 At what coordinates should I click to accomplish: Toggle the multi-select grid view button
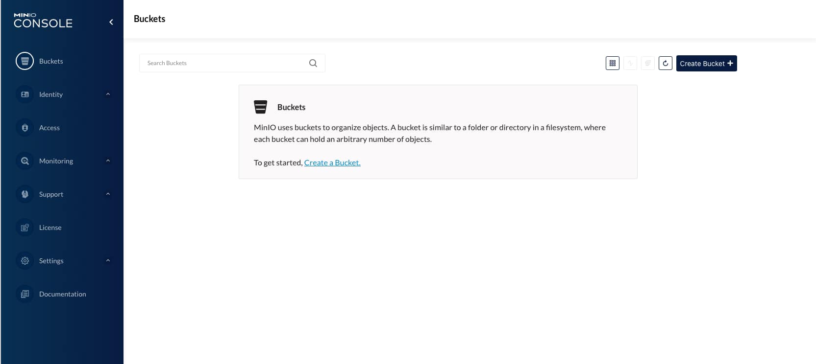612,63
